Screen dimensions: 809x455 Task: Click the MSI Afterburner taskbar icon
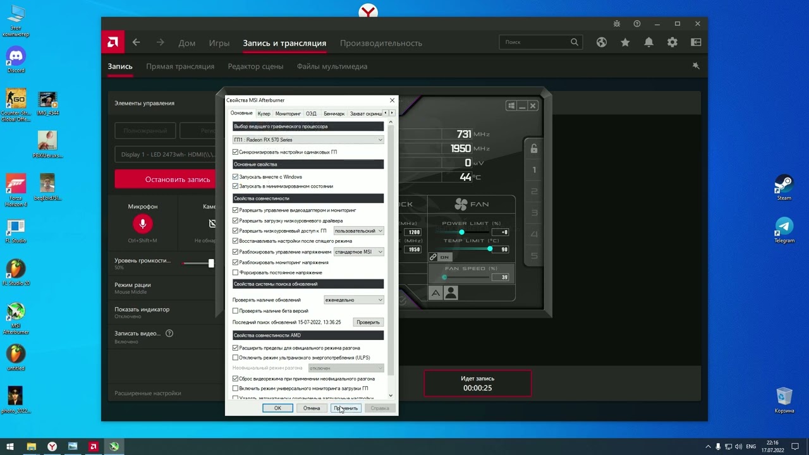pos(114,446)
